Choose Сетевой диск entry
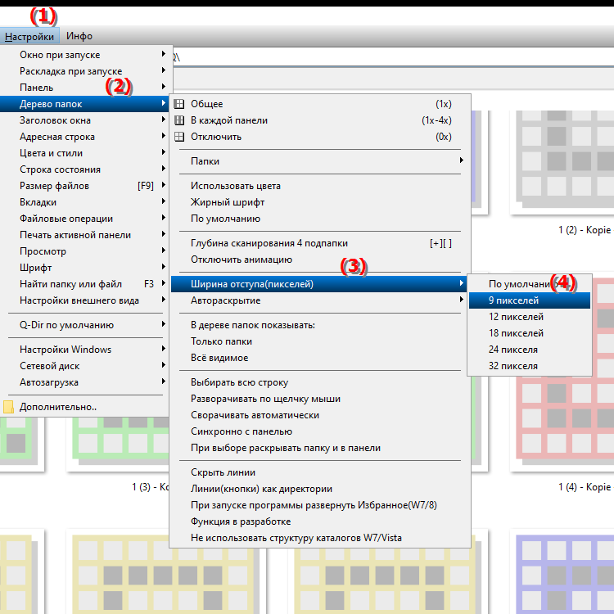This screenshot has width=614, height=614. (x=84, y=366)
